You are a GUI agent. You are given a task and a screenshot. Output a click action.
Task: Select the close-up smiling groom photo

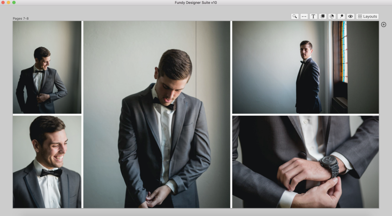coord(47,162)
